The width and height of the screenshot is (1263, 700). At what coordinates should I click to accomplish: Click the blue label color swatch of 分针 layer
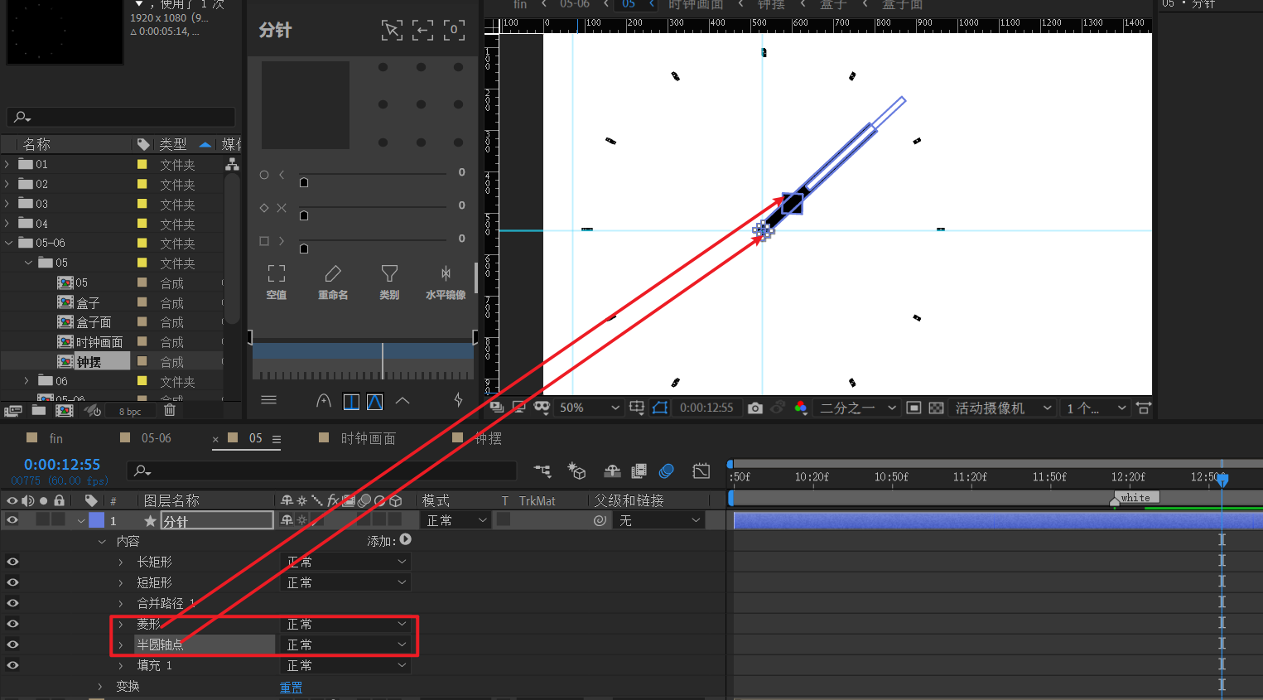(x=97, y=520)
